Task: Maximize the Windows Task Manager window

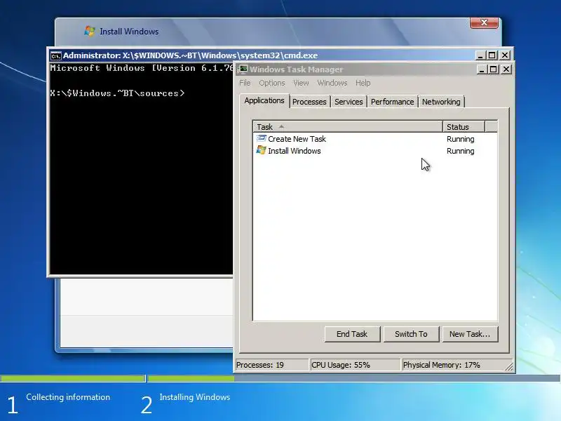Action: coord(494,69)
